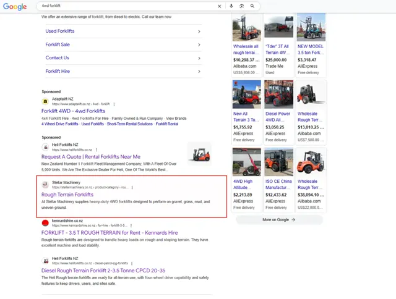396x299 pixels.
Task: Click the arrow icon in More on Google
Action: point(293,219)
